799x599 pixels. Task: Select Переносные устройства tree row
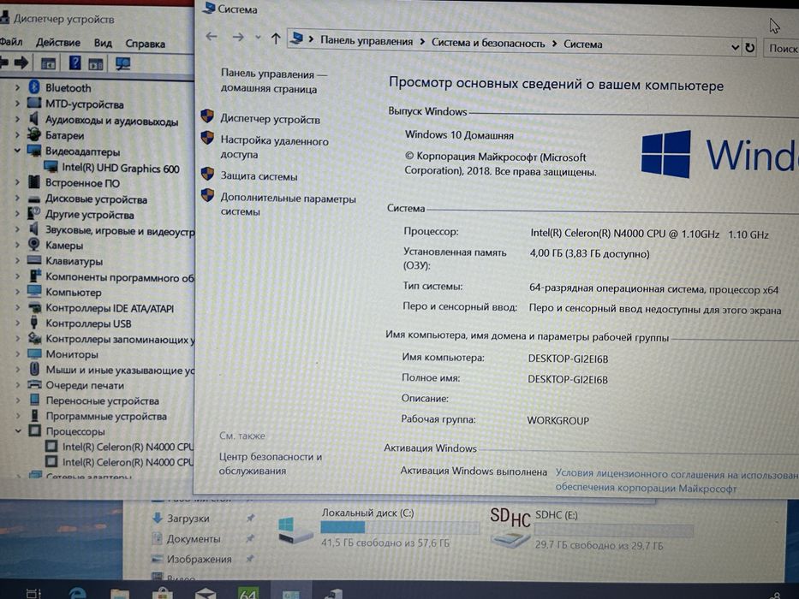point(102,400)
